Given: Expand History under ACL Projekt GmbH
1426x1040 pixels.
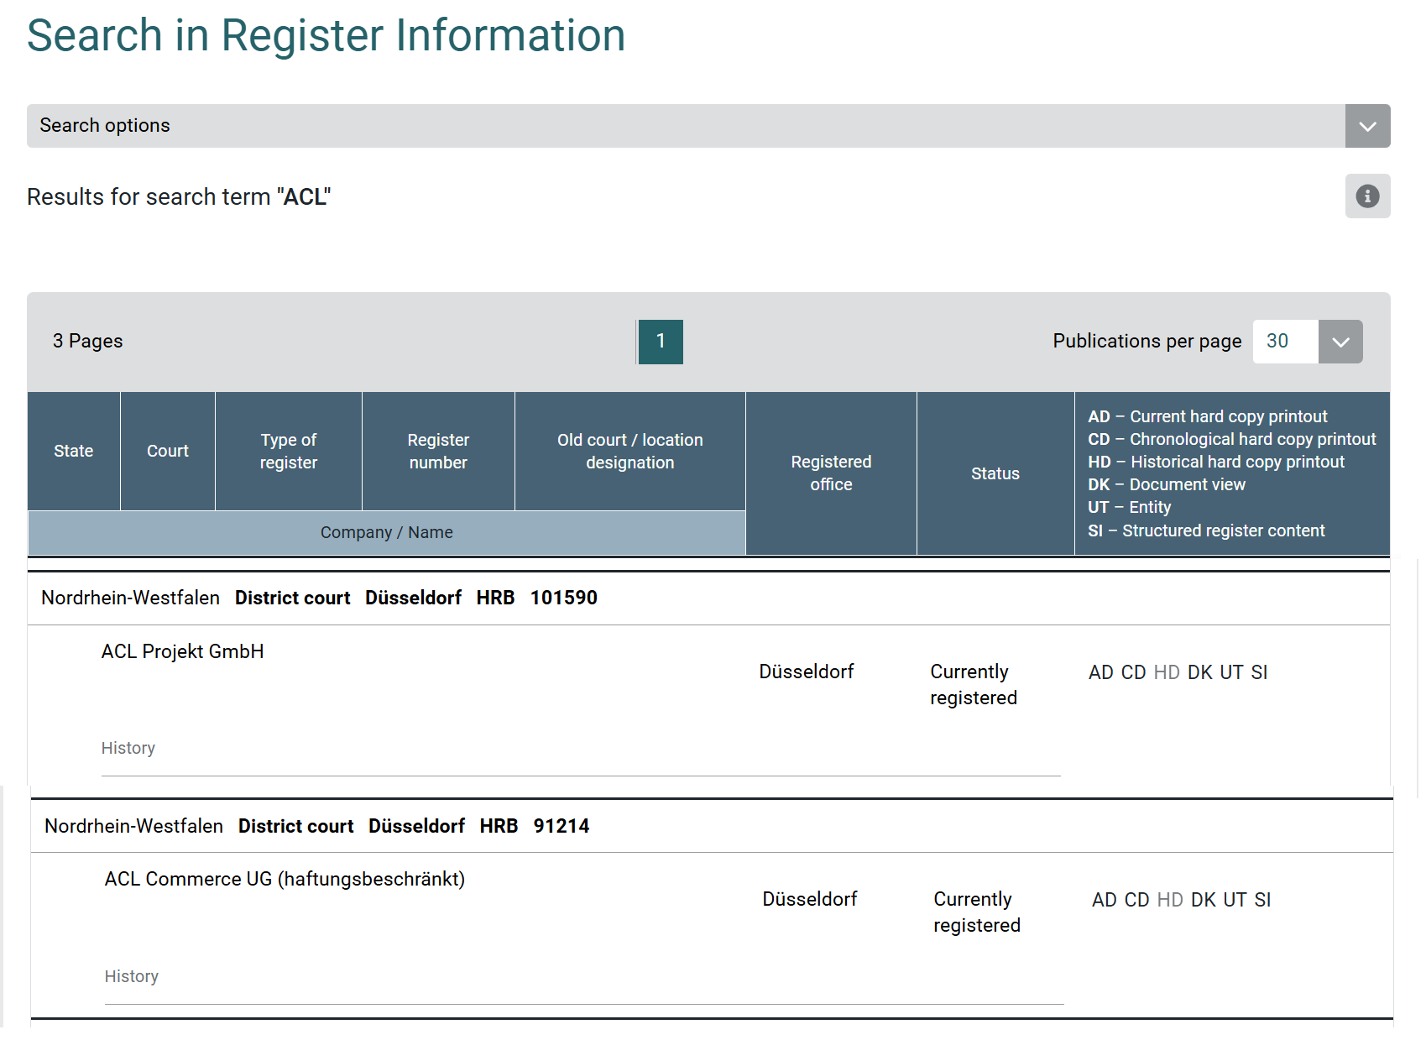Looking at the screenshot, I should 128,748.
